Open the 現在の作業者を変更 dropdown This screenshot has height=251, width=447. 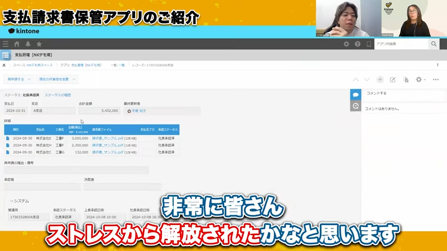57,79
